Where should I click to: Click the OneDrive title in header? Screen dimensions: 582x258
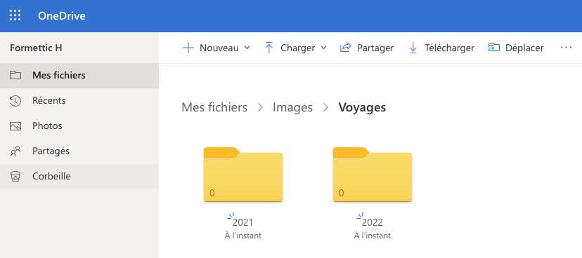click(x=62, y=16)
